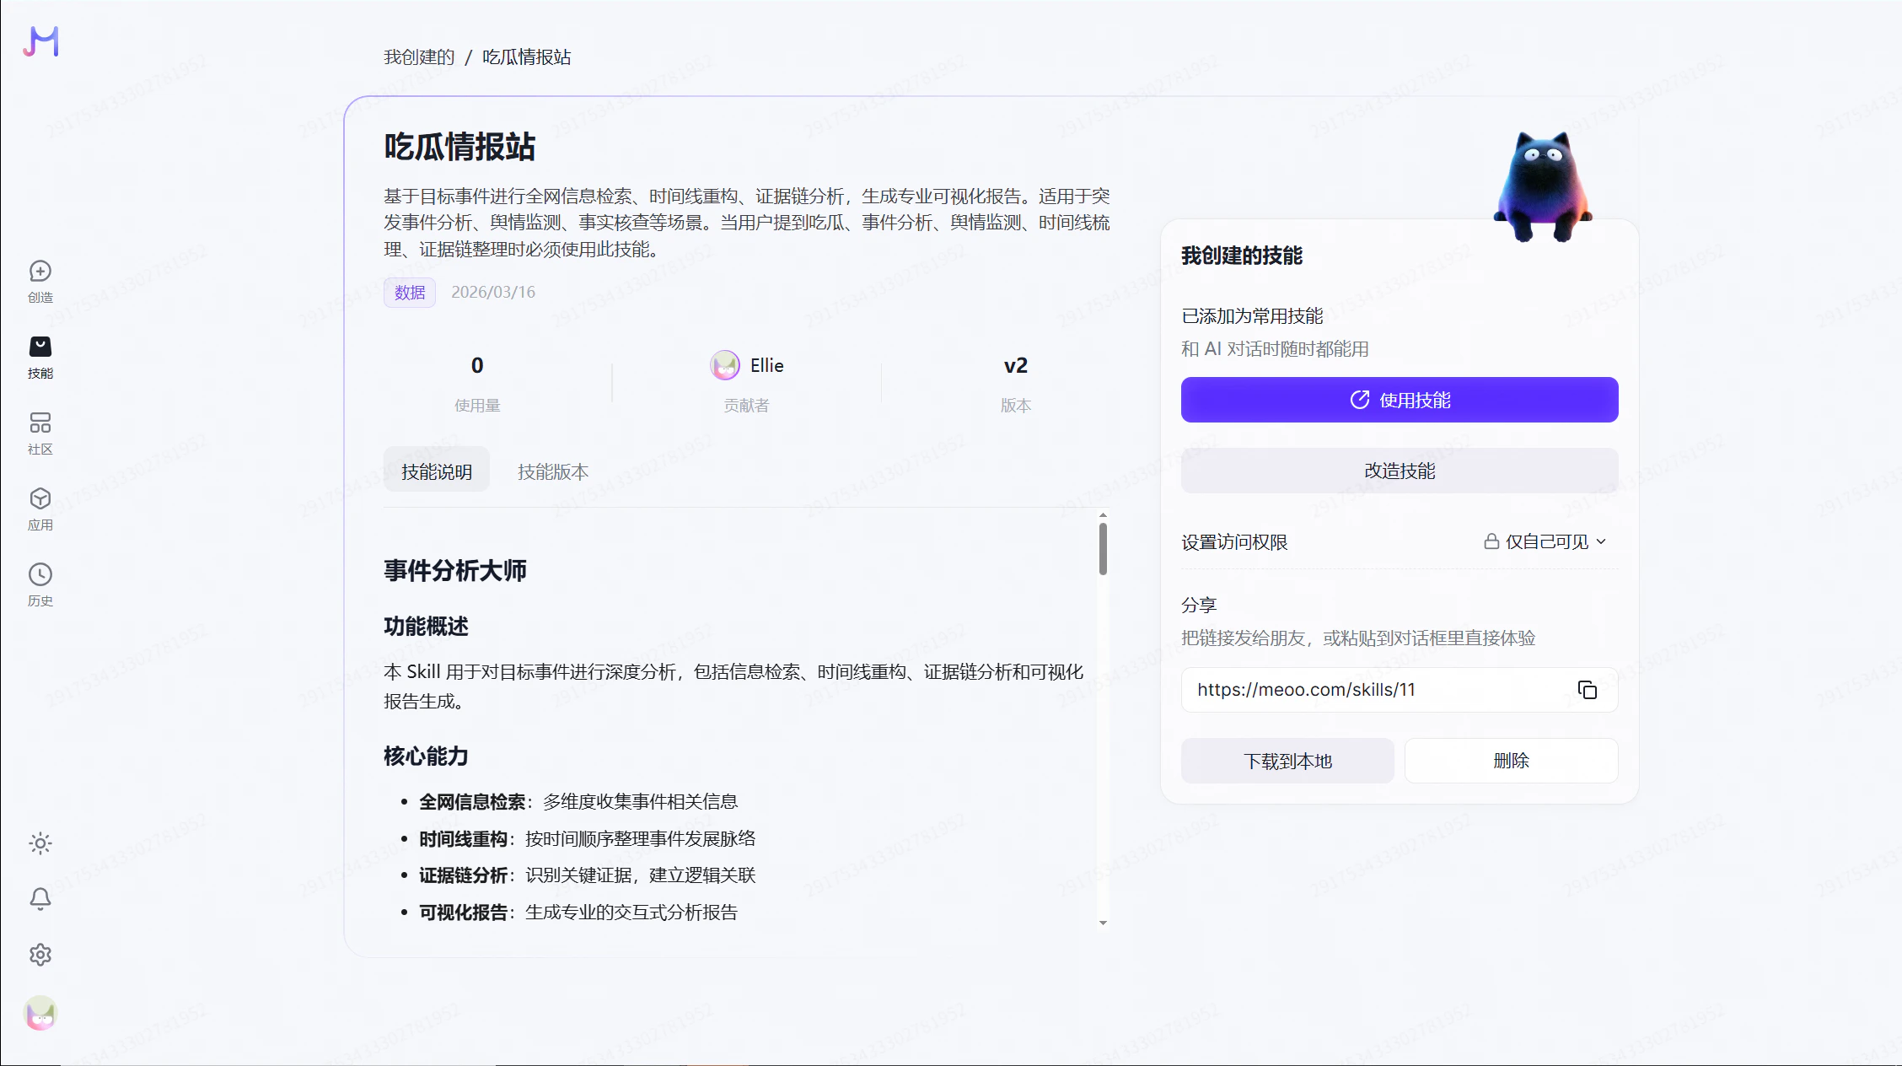Viewport: 1902px width, 1066px height.
Task: Click the 删除 button
Action: [x=1511, y=761]
